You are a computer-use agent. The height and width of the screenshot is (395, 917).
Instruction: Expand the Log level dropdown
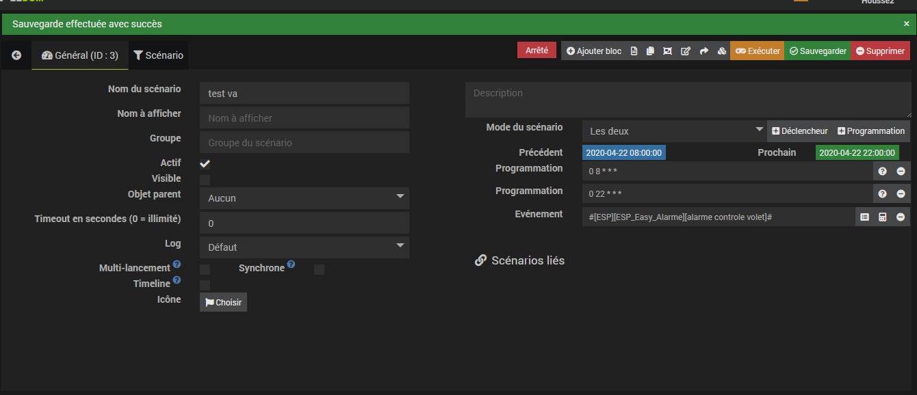(305, 247)
